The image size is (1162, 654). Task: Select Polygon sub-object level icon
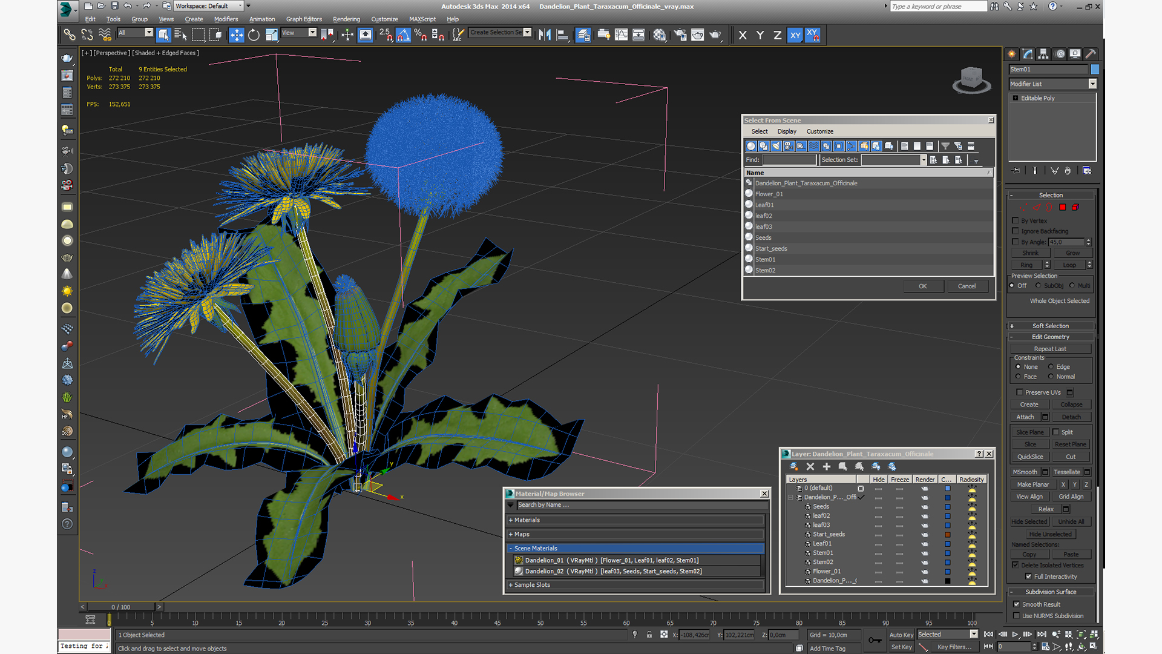pos(1062,208)
